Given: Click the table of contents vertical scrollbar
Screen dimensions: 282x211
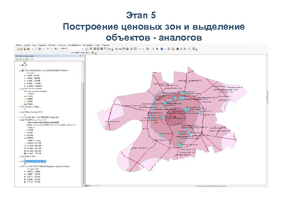Looking at the screenshot, I should click(x=83, y=133).
